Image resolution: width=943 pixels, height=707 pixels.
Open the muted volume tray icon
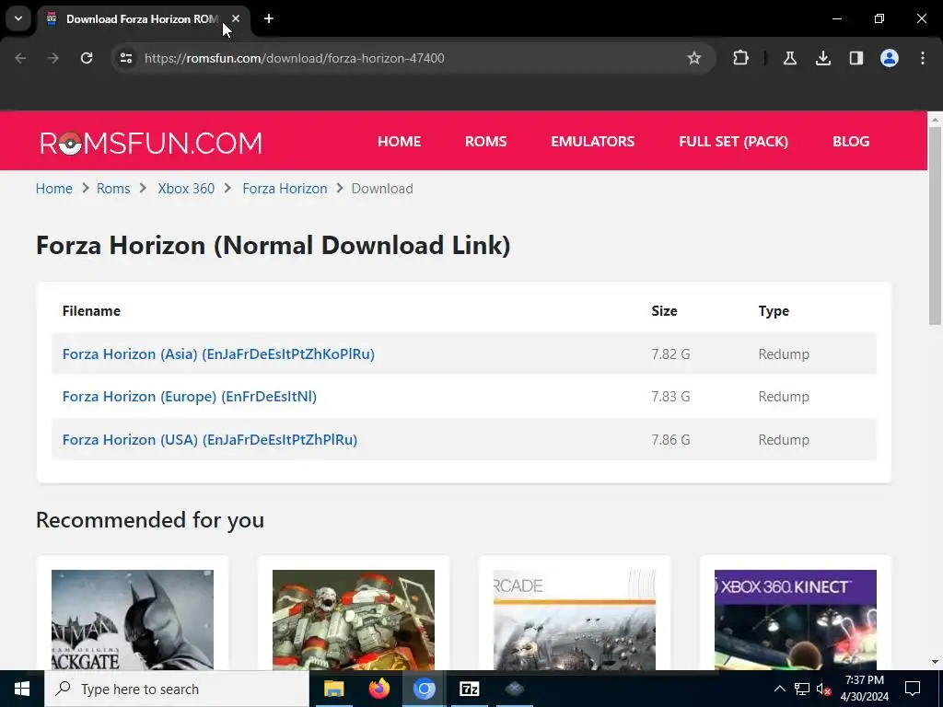point(824,689)
